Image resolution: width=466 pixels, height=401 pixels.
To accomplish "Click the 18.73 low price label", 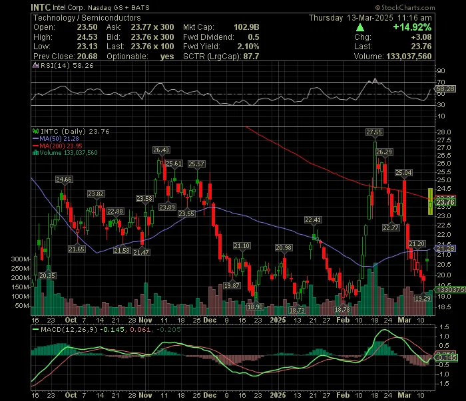I will 297,310.
